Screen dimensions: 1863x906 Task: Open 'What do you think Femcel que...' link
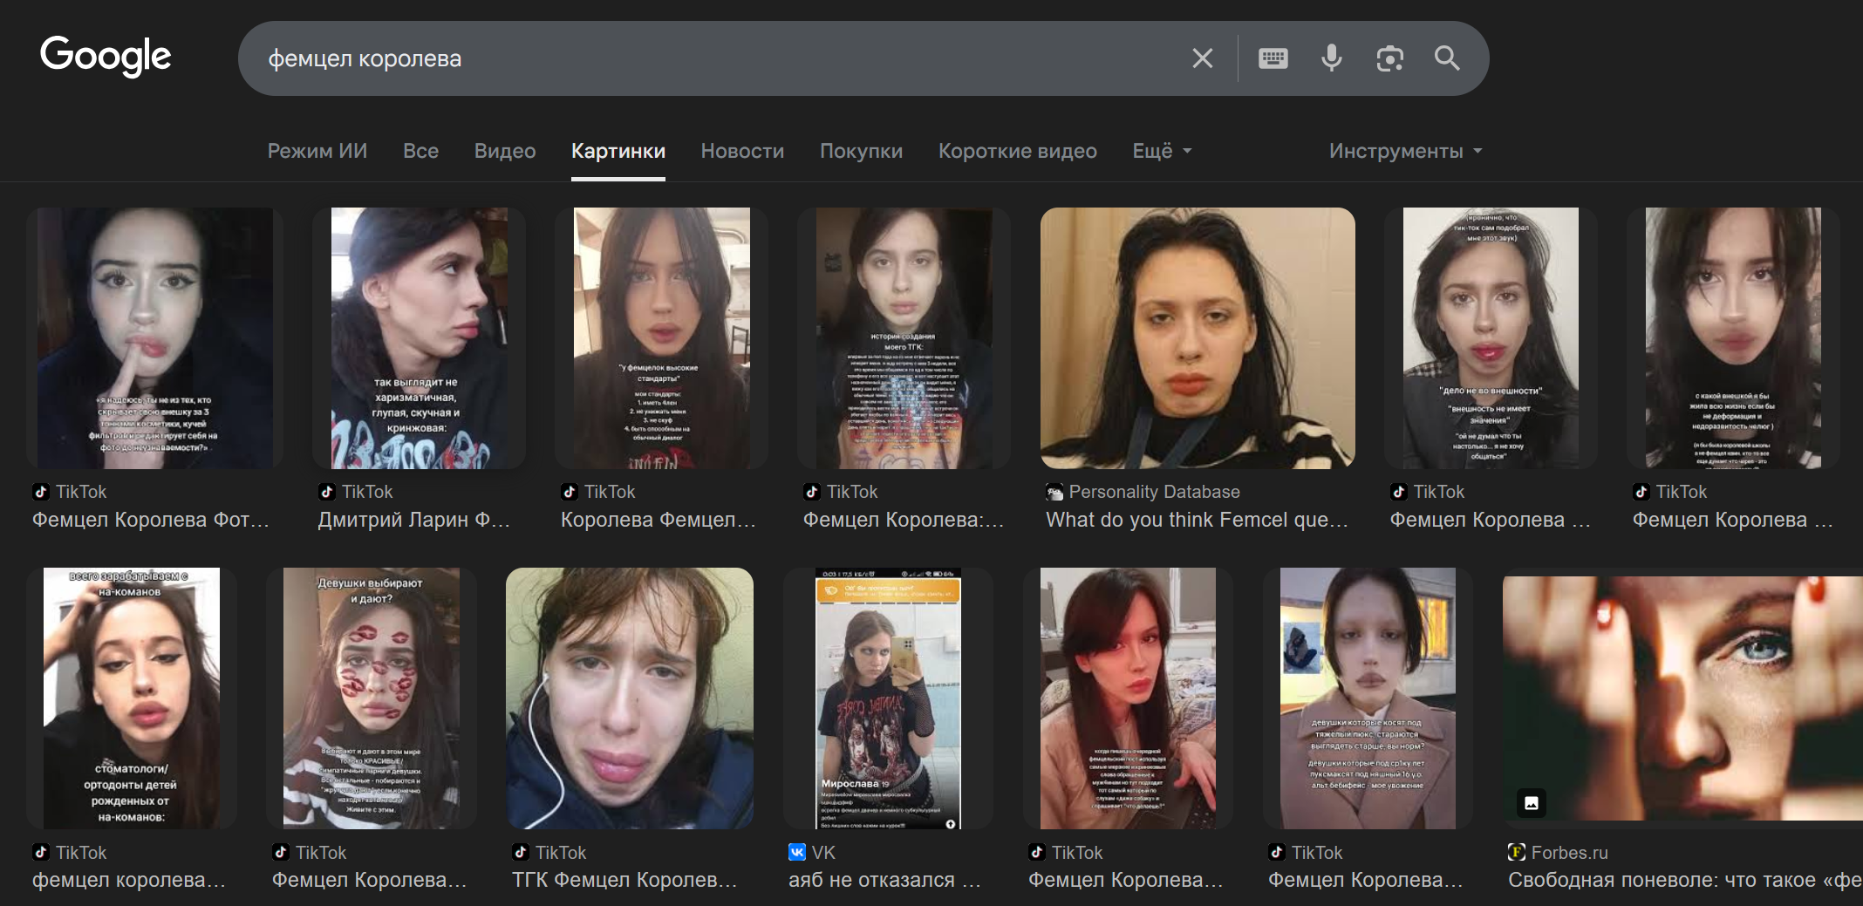coord(1197,520)
